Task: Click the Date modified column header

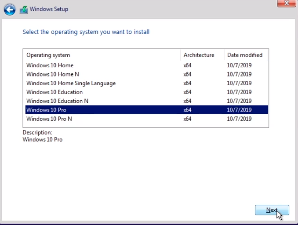Action: coord(244,55)
